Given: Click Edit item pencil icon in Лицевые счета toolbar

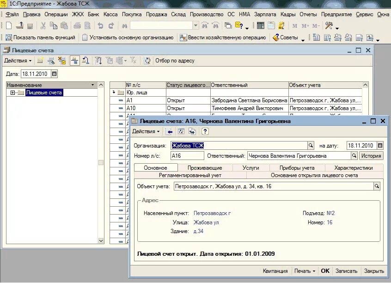Looking at the screenshot, I should 51,61.
